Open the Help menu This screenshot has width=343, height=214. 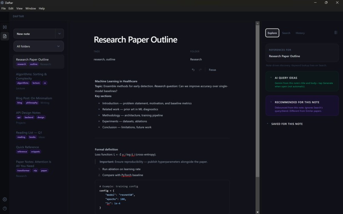[42, 9]
